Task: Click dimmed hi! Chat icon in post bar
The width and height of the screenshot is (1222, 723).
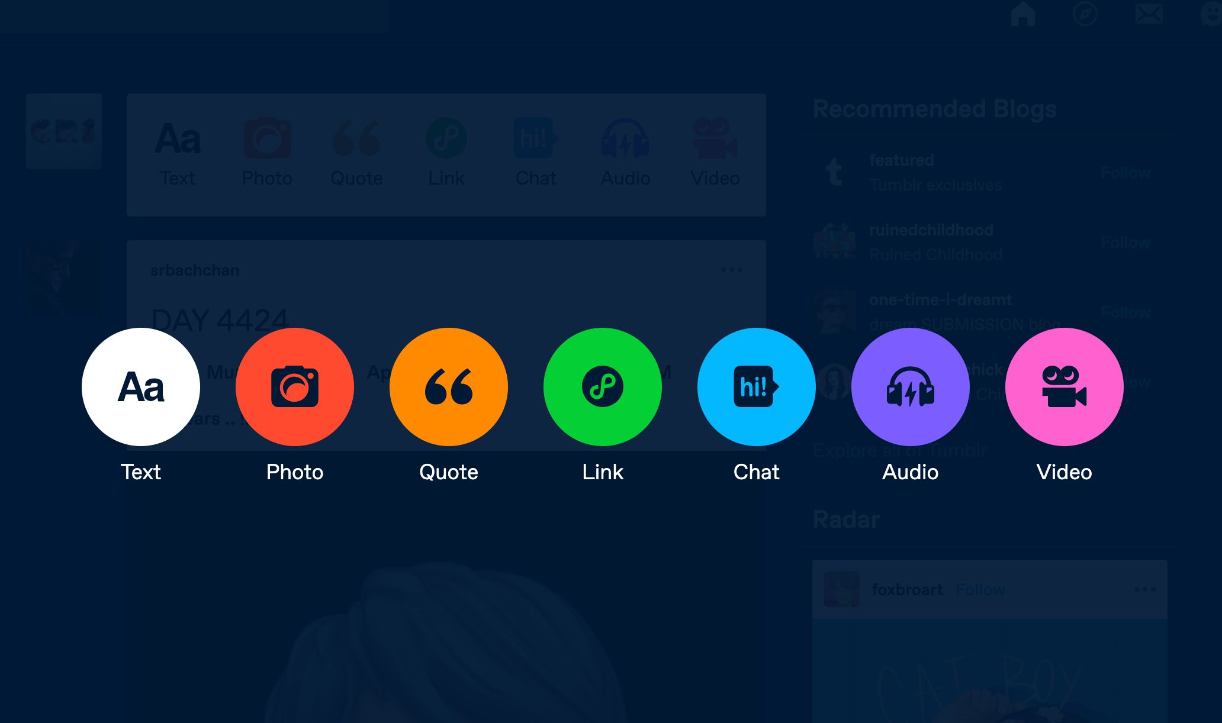Action: (536, 138)
